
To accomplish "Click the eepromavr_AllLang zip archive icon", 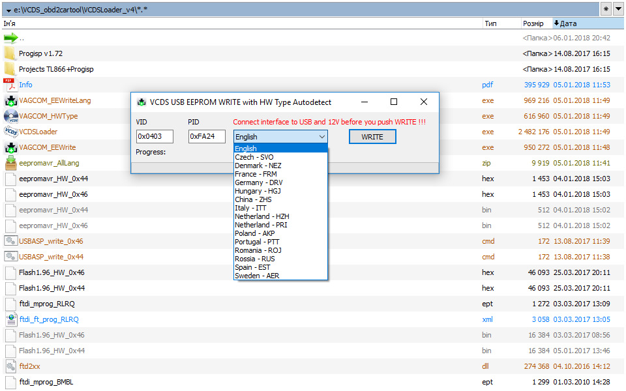I will point(11,163).
